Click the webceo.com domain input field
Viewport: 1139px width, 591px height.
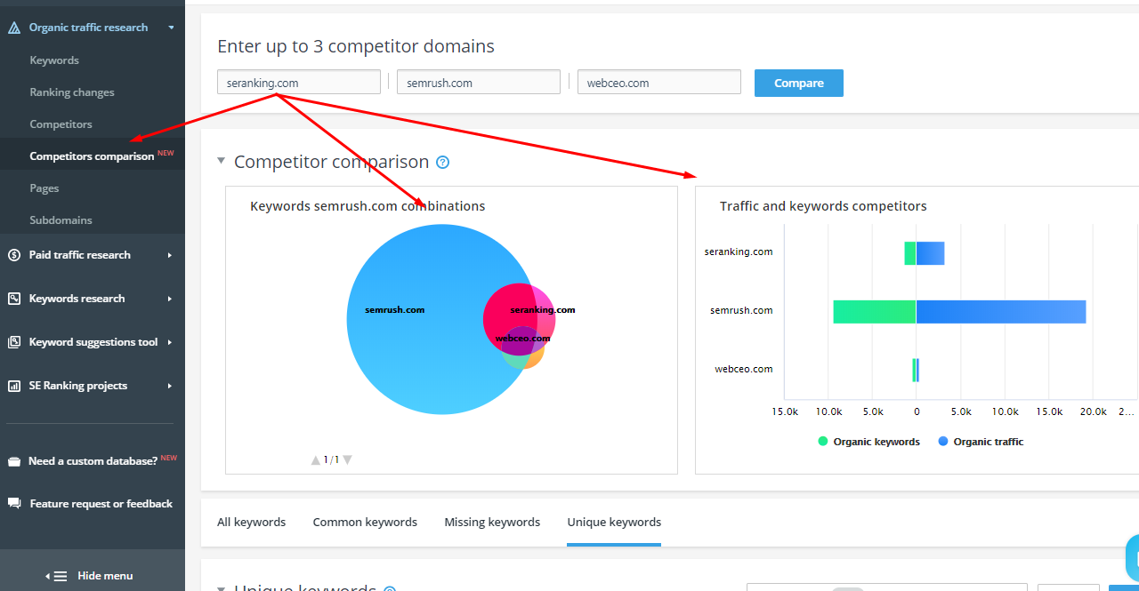pyautogui.click(x=659, y=83)
